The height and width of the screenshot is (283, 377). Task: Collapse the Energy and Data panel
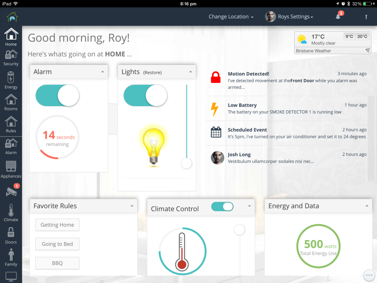[x=367, y=206]
